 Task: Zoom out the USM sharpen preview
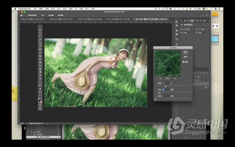tap(160, 79)
